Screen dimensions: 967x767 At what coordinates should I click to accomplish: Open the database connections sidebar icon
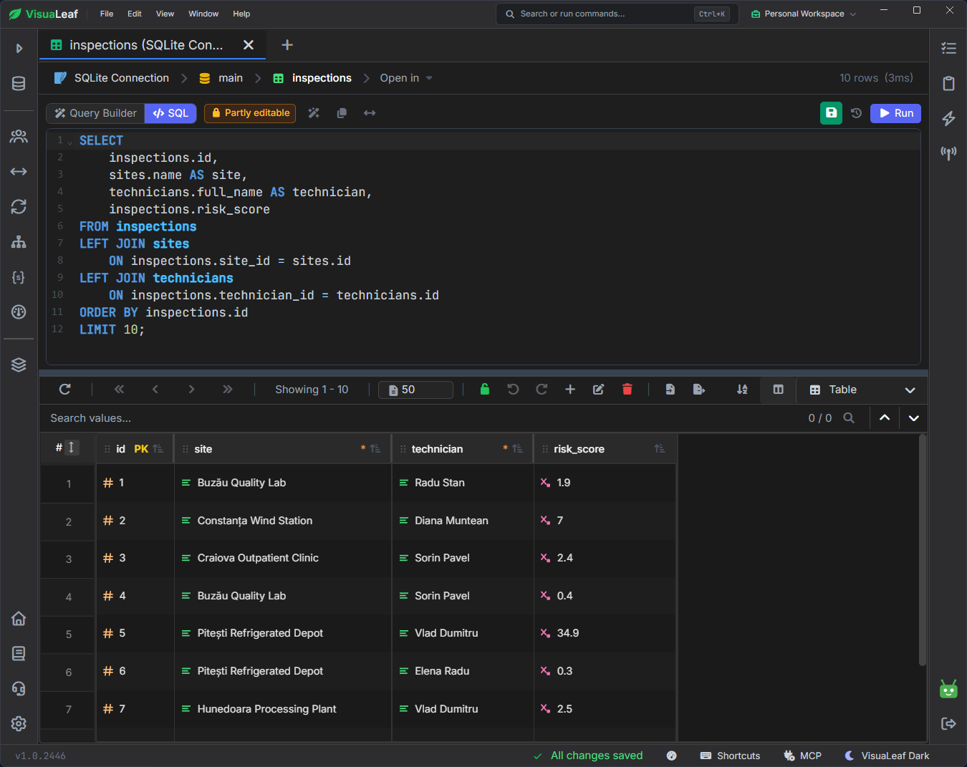click(x=19, y=83)
